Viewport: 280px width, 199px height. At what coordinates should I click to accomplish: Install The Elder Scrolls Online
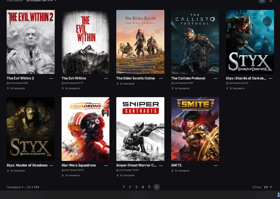[x=125, y=83]
